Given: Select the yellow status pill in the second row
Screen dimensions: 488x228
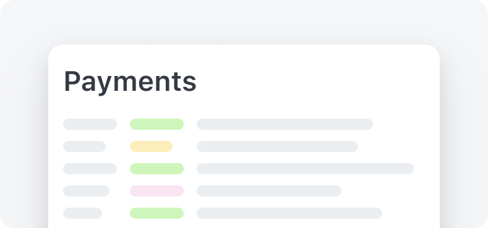Looking at the screenshot, I should click(151, 146).
